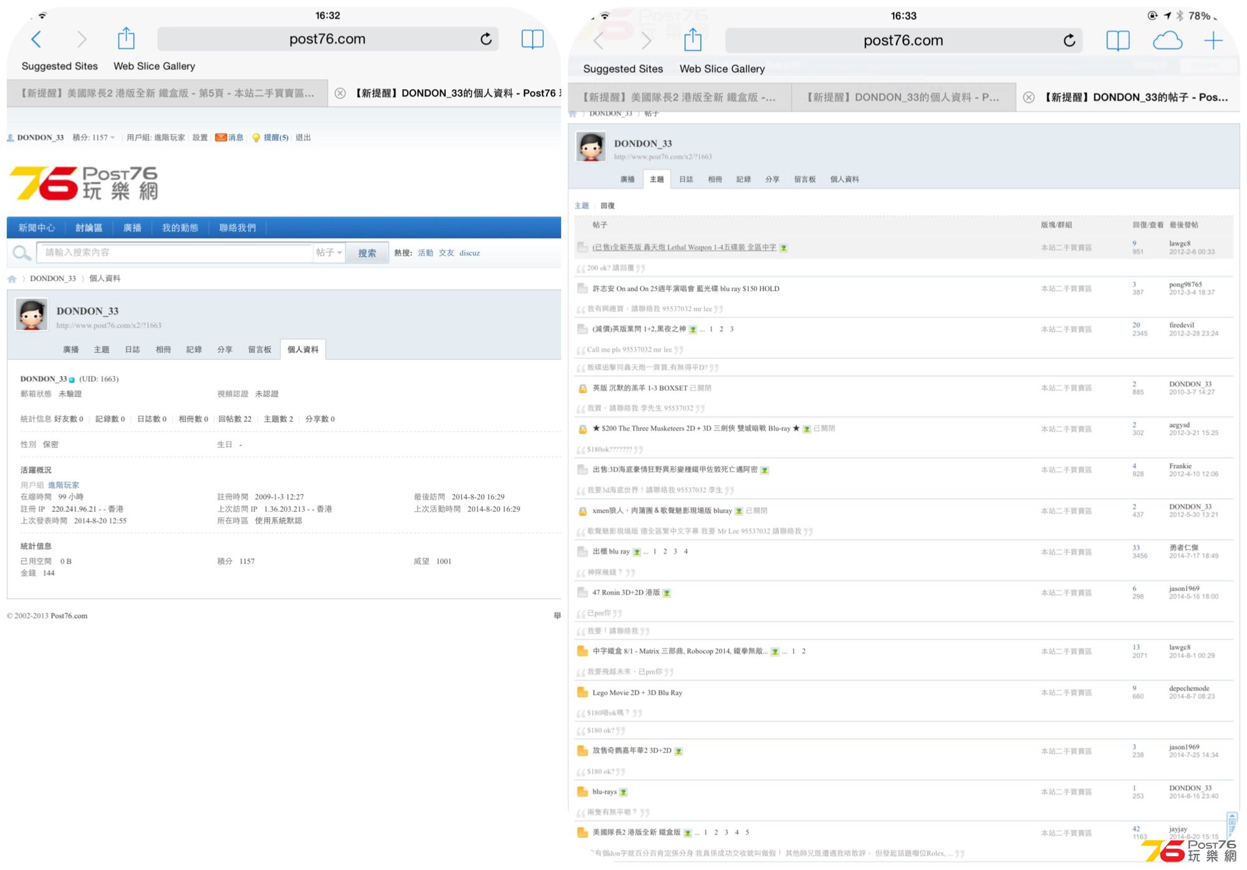Open bookmarks in left Safari window
This screenshot has height=870, width=1247.
click(x=532, y=39)
